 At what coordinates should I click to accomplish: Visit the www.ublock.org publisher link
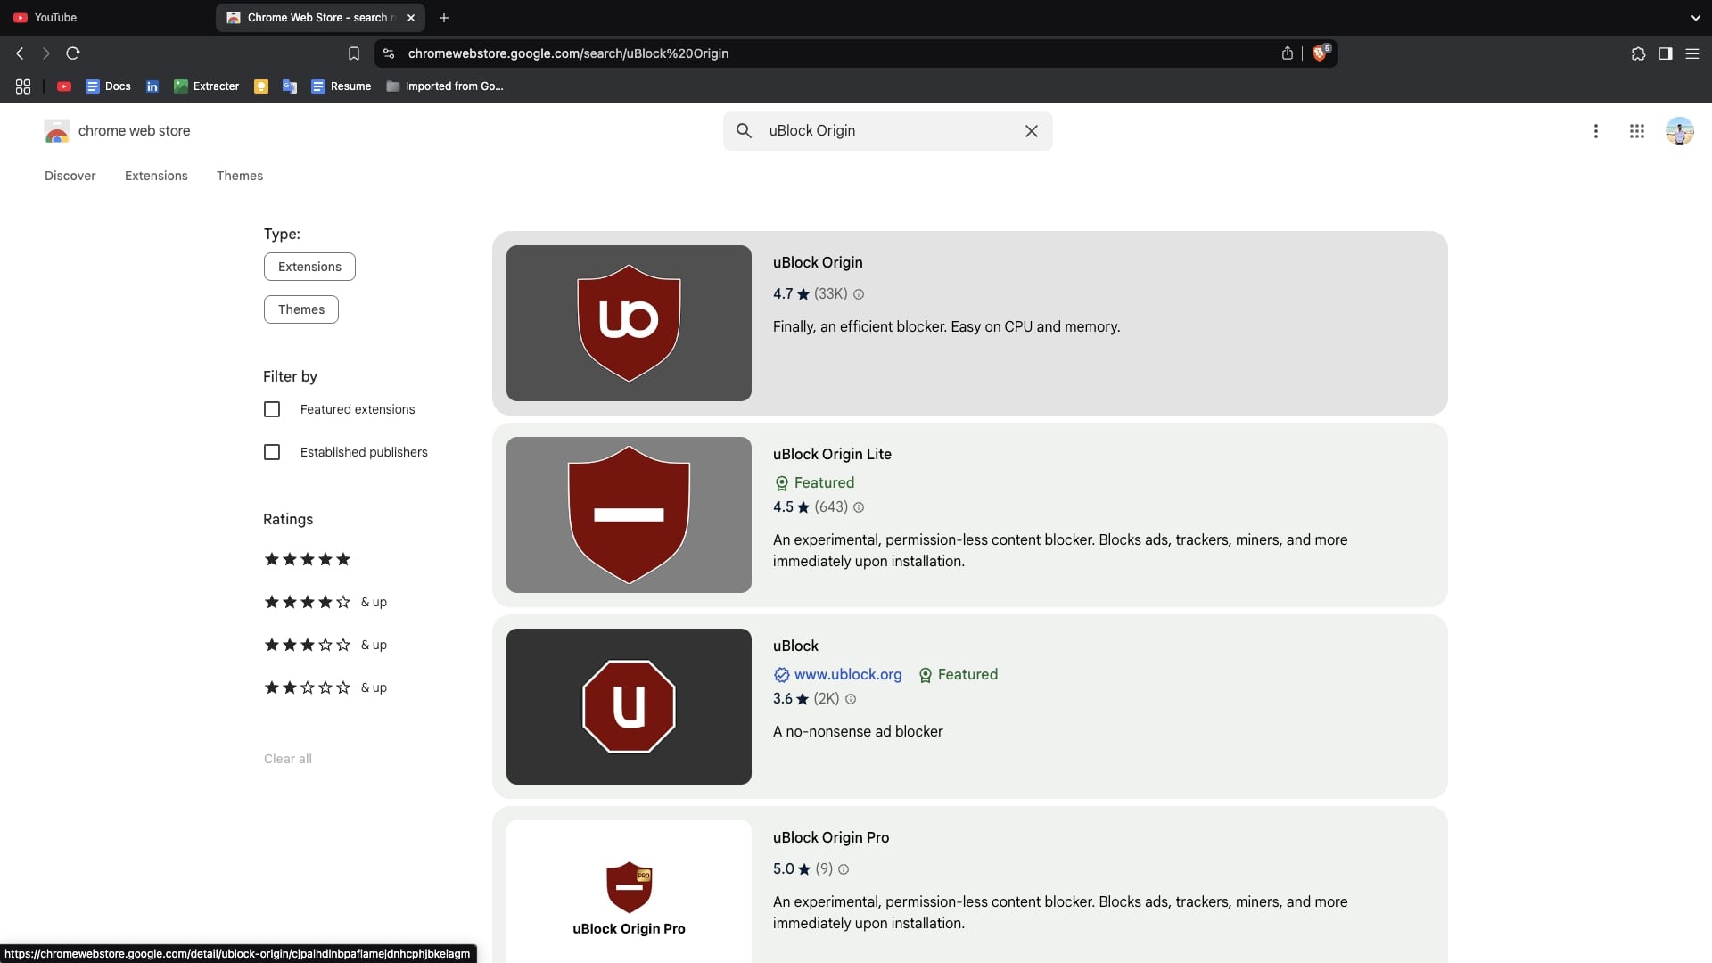coord(848,675)
